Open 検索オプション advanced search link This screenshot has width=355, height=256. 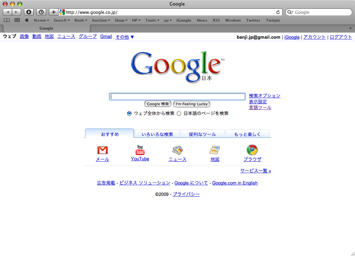265,96
